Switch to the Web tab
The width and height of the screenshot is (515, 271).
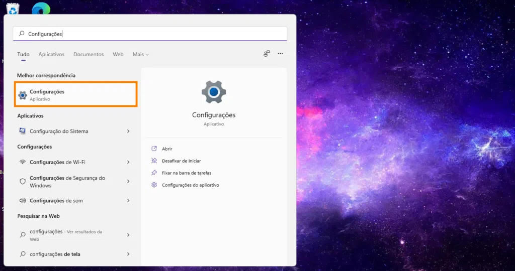pyautogui.click(x=118, y=54)
